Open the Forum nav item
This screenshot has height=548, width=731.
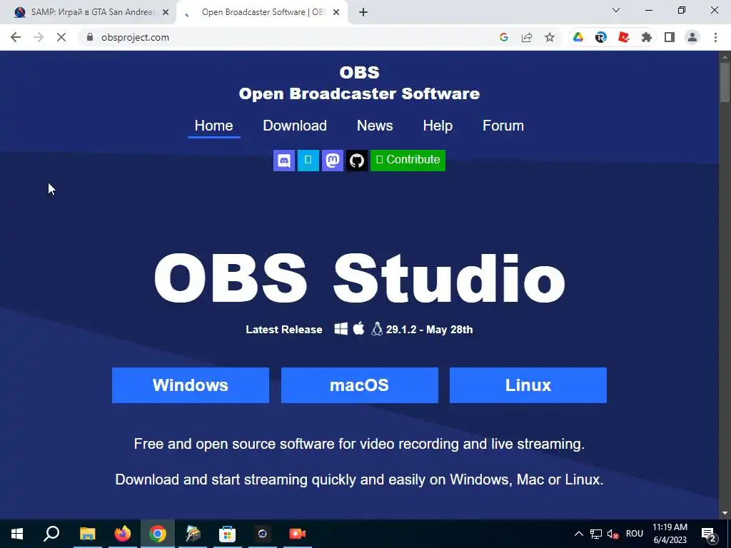coord(503,126)
